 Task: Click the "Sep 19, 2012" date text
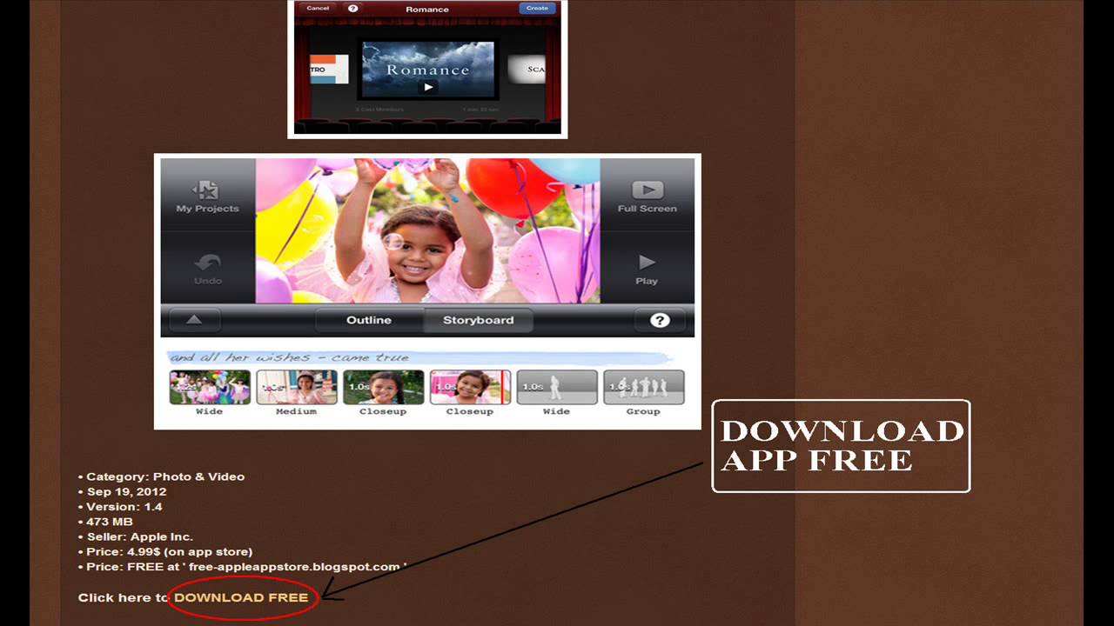123,491
